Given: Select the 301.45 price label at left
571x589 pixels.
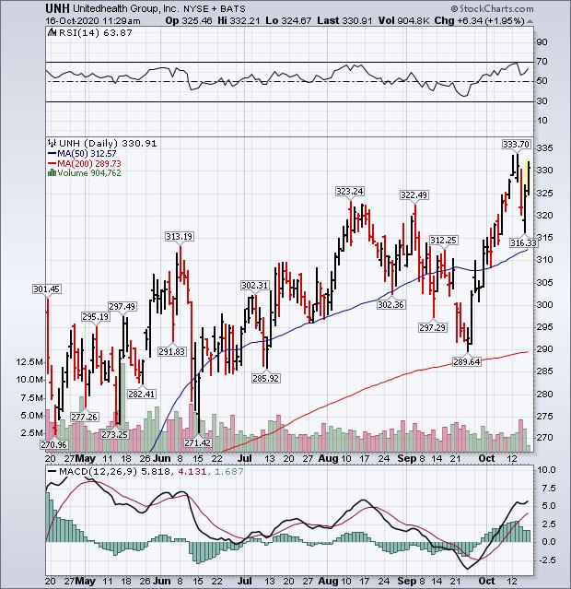Looking at the screenshot, I should pos(46,289).
